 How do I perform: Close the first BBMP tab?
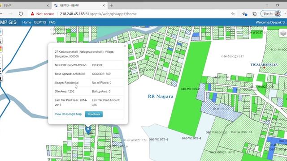tap(48, 5)
